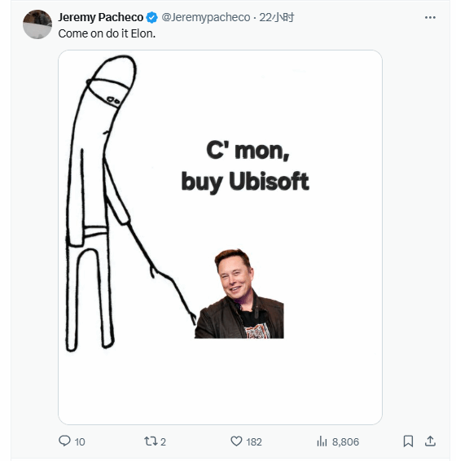The height and width of the screenshot is (461, 456).
Task: Click the blue verified badge
Action: coord(151,18)
